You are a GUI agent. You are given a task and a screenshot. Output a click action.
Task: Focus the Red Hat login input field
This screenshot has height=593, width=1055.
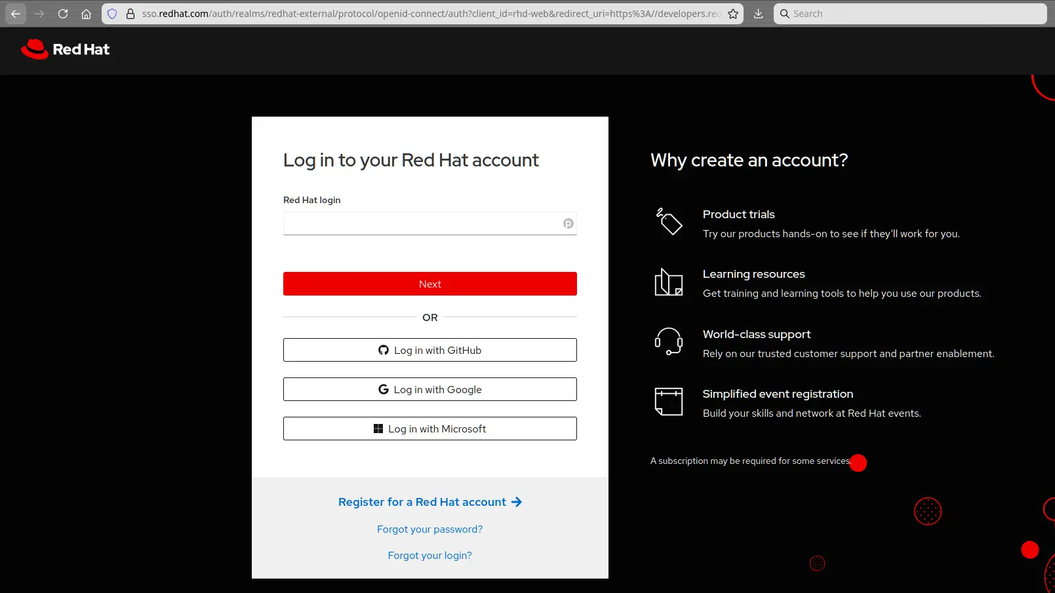pyautogui.click(x=421, y=223)
